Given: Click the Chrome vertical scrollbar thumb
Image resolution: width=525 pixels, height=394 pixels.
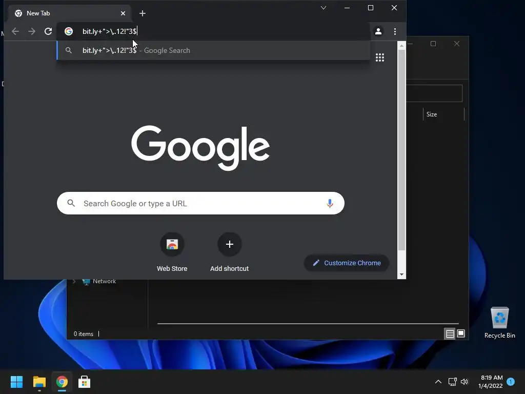Looking at the screenshot, I should point(401,150).
